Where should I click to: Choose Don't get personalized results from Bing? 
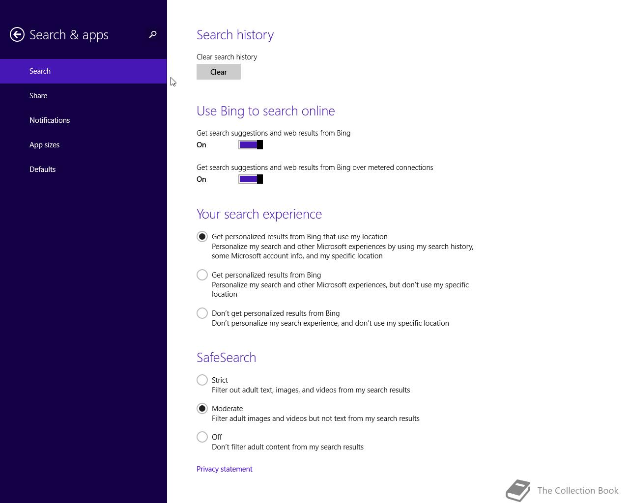[202, 313]
